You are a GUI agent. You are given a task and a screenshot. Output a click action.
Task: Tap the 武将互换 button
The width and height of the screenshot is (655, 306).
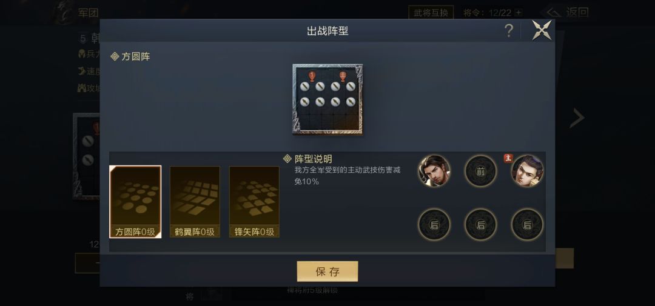click(x=431, y=13)
